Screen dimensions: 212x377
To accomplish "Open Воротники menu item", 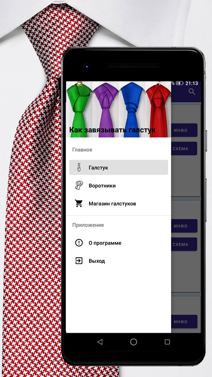I will click(x=119, y=186).
